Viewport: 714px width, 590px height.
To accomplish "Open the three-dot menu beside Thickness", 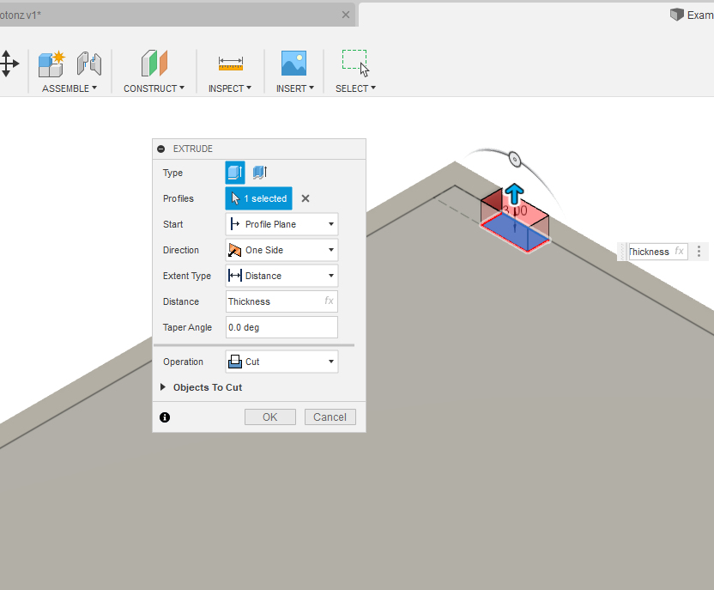I will point(699,252).
